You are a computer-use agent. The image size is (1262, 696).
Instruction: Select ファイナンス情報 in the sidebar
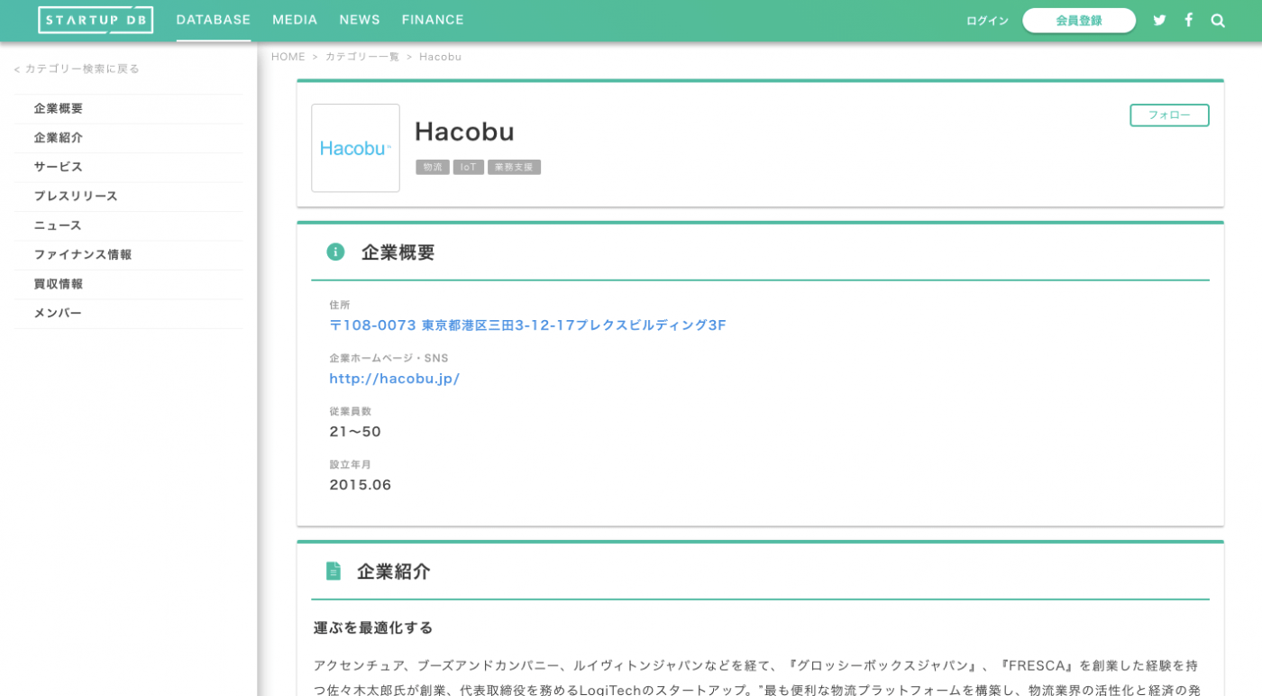pos(128,254)
